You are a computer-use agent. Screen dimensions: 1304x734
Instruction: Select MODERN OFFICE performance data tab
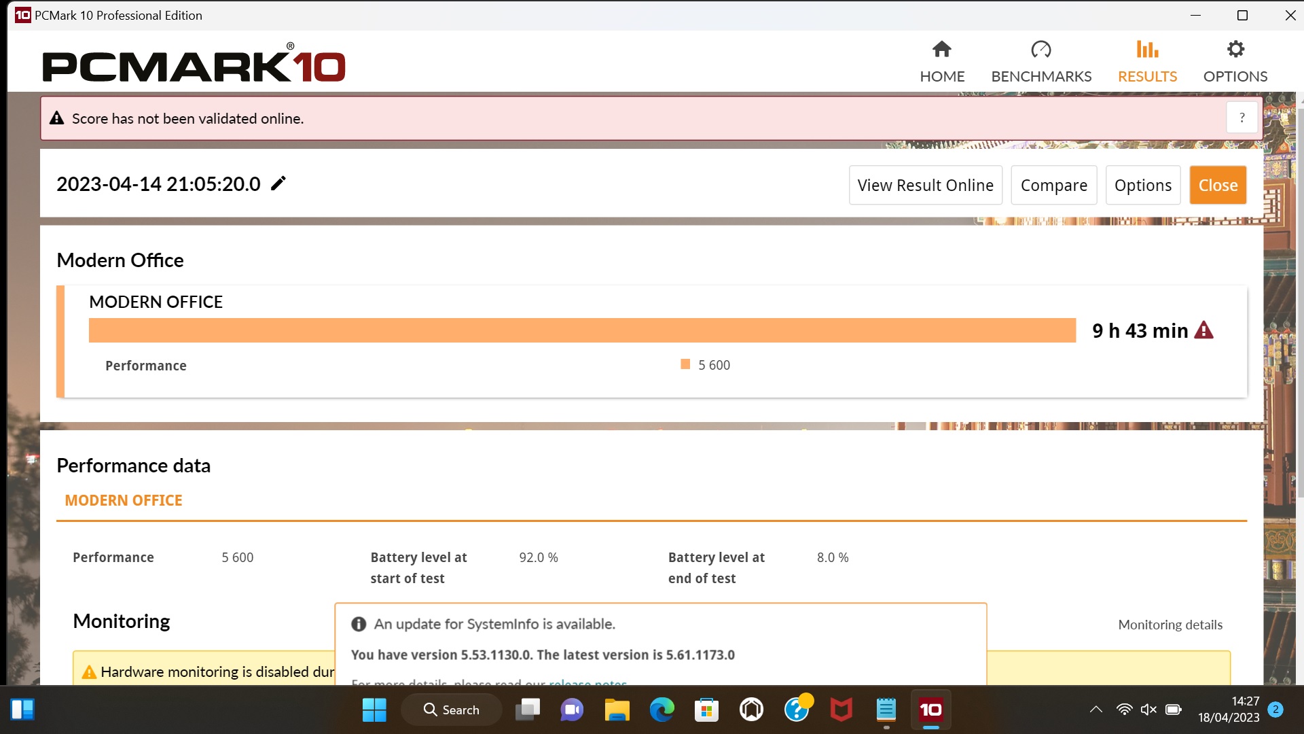124,501
